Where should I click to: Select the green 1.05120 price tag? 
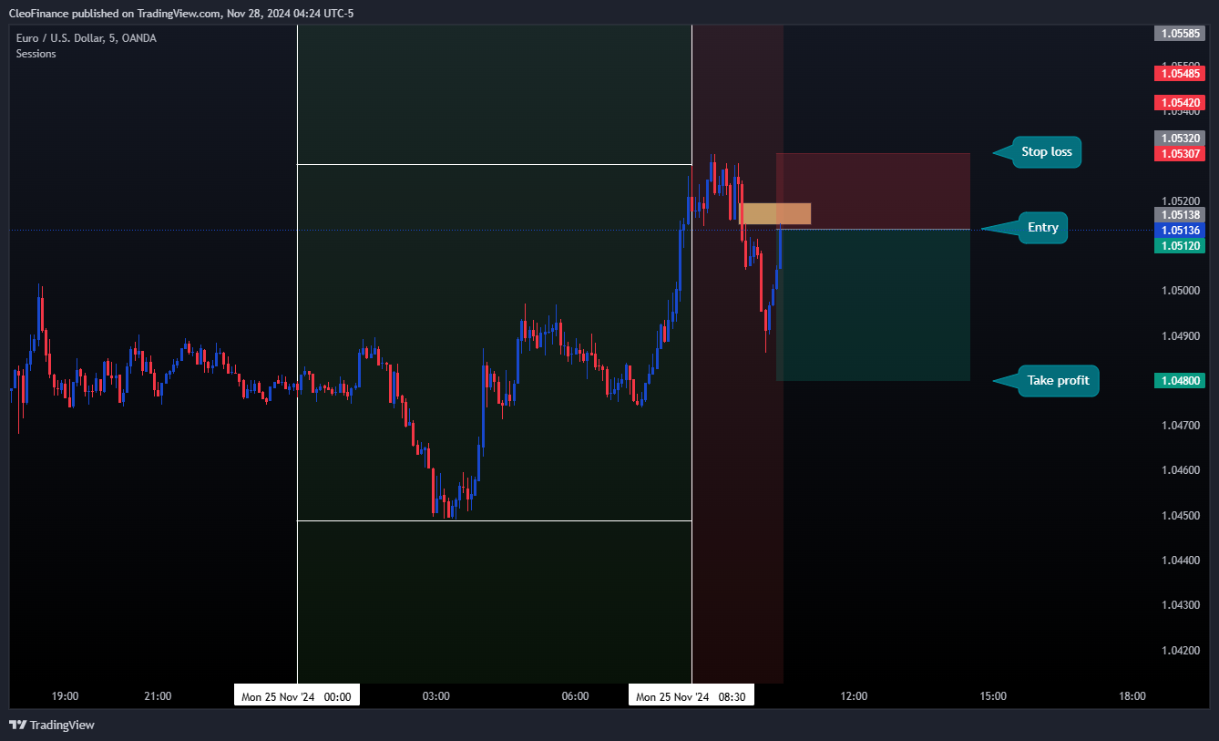[x=1180, y=245]
